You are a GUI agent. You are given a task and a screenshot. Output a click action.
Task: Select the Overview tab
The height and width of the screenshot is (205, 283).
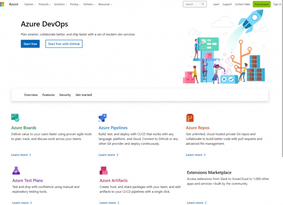click(x=31, y=95)
